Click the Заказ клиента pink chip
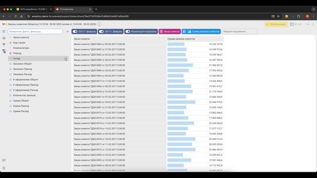The width and height of the screenshot is (317, 178). [169, 32]
